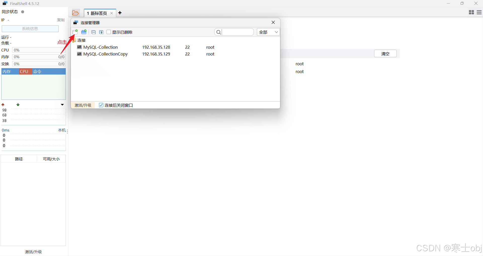
Task: Click the download green arrow icon
Action: 18,104
